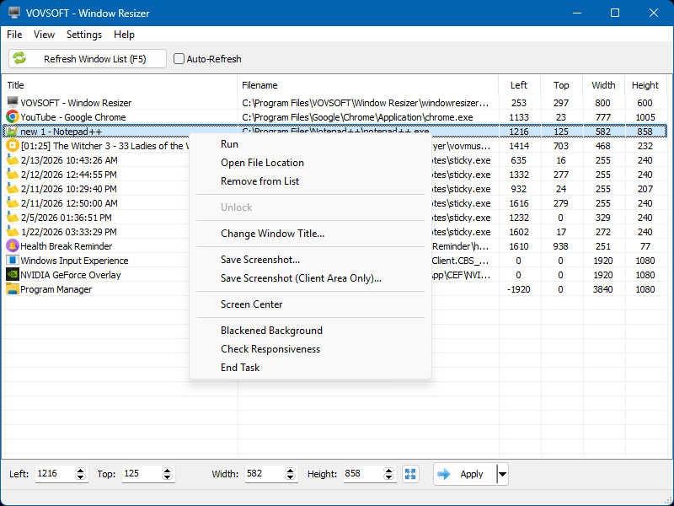The image size is (674, 506).
Task: Open the Settings menu
Action: pos(84,35)
